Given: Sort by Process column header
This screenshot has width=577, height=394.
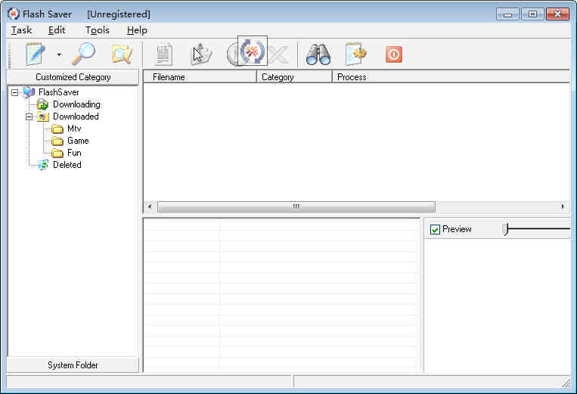Looking at the screenshot, I should (x=451, y=77).
